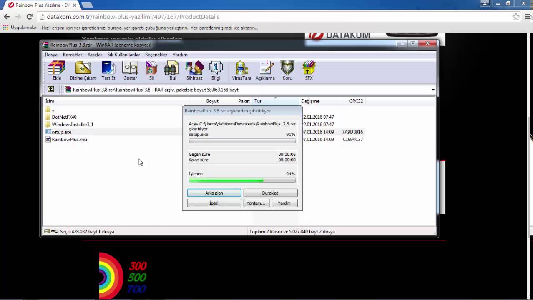Expand the archive path dropdown arrow
This screenshot has width=533, height=300.
coord(433,90)
